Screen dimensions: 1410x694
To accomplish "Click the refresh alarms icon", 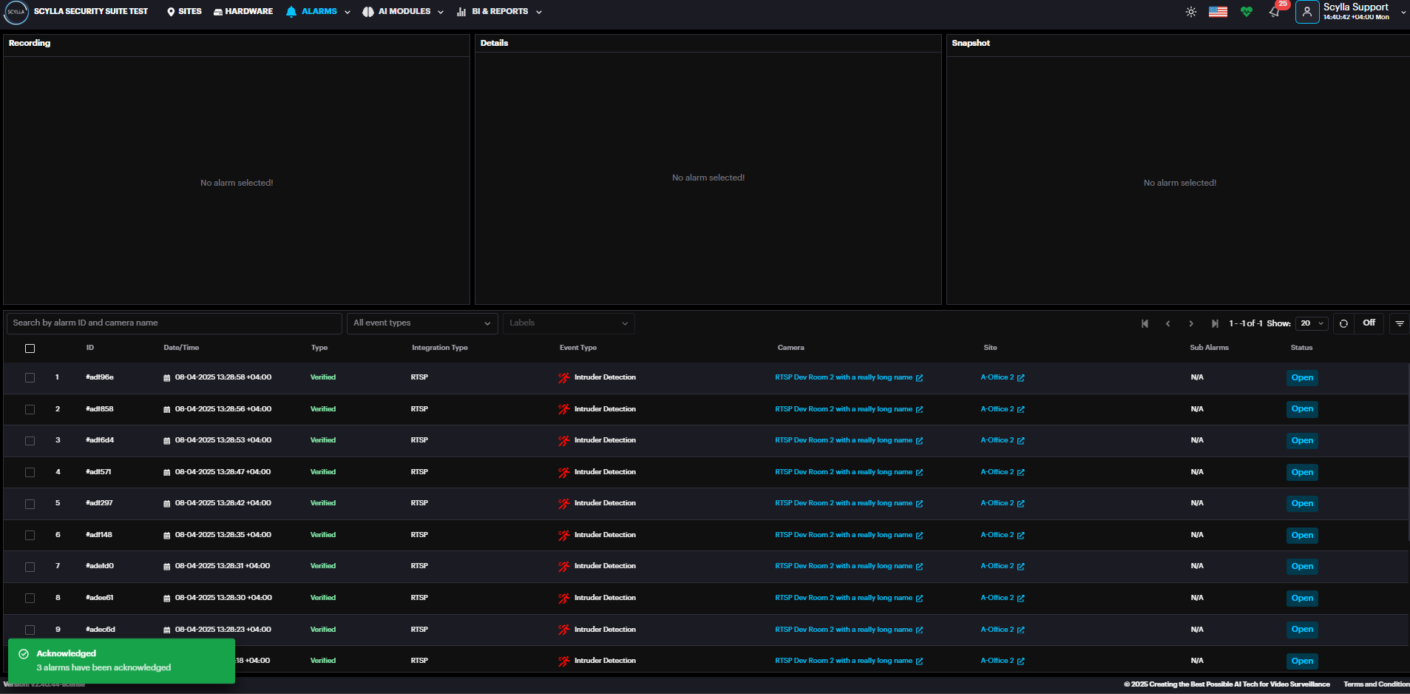I will point(1343,323).
